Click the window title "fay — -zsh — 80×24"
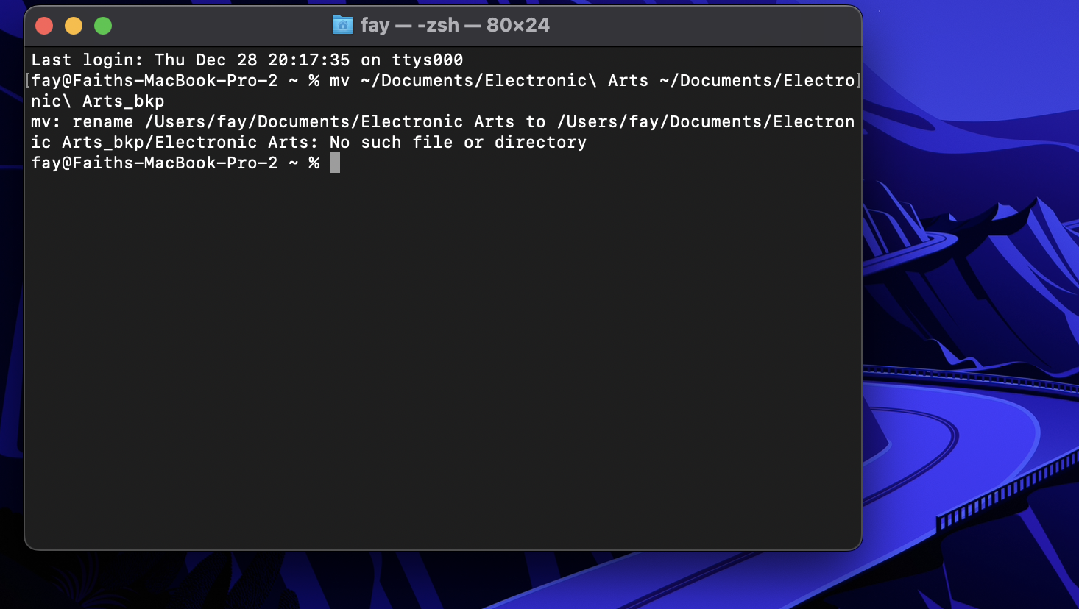The image size is (1079, 609). [454, 25]
